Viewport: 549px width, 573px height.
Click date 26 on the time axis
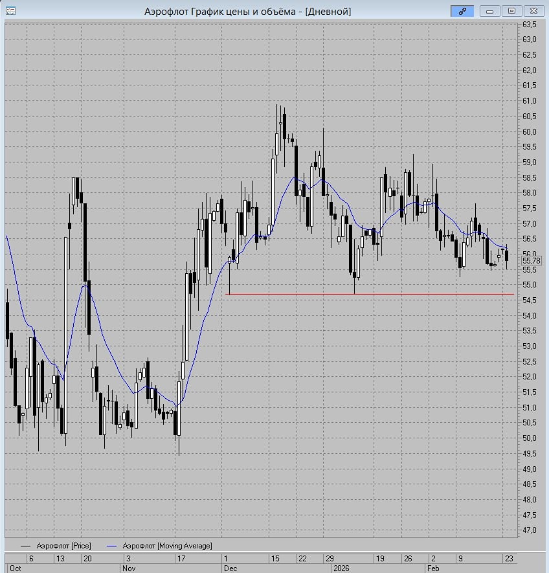(x=408, y=558)
